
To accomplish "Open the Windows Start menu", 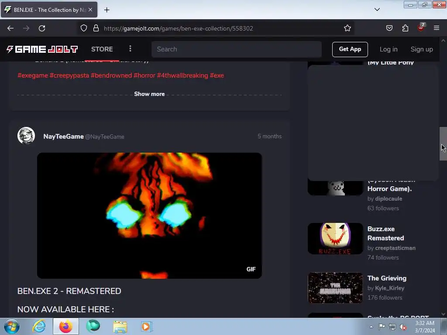I will [11, 326].
